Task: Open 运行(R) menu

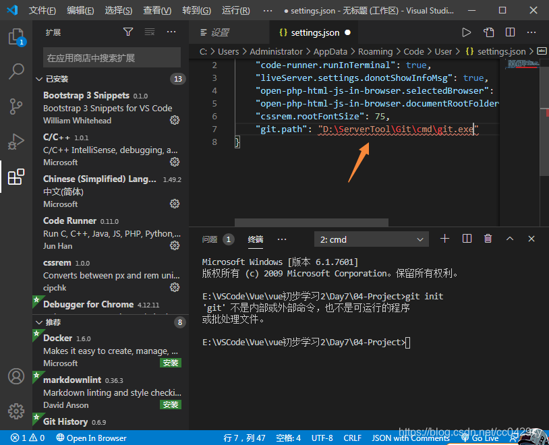Action: (235, 11)
